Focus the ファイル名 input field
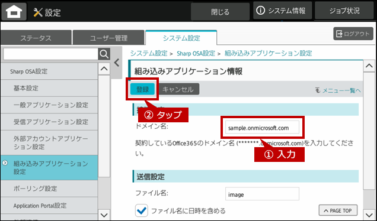Image resolution: width=377 pixels, height=221 pixels. pos(263,194)
